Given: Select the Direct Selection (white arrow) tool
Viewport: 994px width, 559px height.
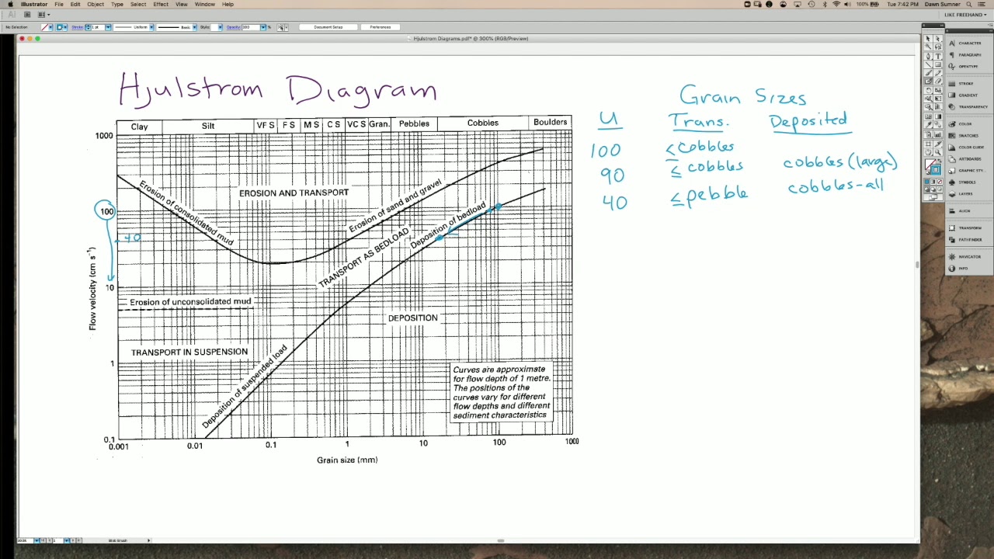Looking at the screenshot, I should 937,38.
